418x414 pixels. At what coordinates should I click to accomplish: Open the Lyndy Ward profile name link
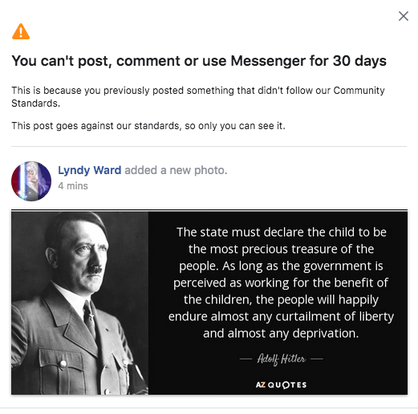tap(89, 170)
